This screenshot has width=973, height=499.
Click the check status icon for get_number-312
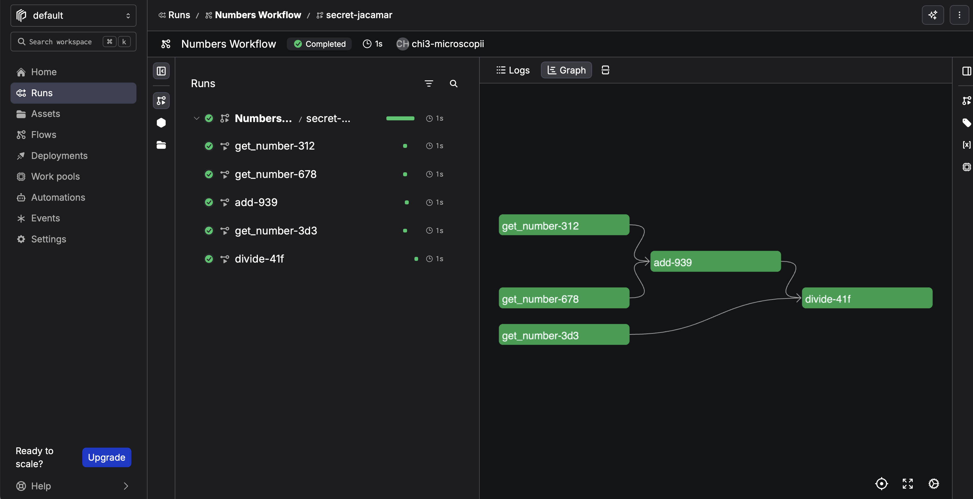(209, 146)
